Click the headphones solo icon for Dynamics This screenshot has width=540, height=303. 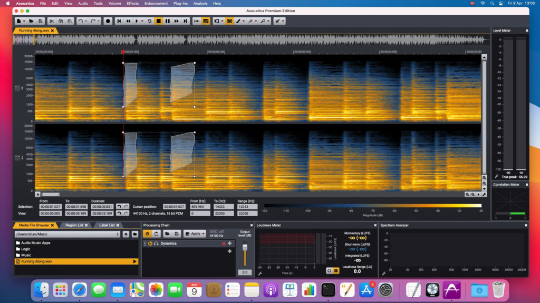pyautogui.click(x=156, y=244)
